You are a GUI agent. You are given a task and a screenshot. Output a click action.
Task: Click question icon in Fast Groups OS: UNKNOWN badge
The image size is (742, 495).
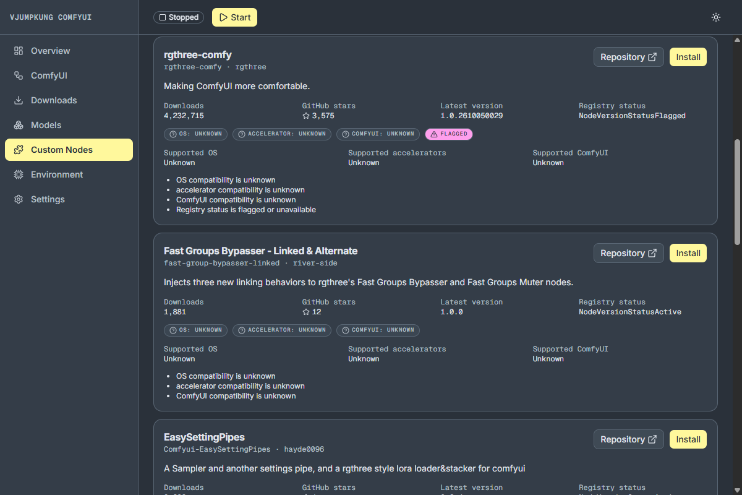coord(173,330)
